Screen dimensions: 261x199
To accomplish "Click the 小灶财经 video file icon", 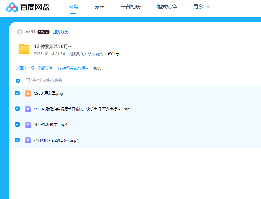I will pos(28,140).
